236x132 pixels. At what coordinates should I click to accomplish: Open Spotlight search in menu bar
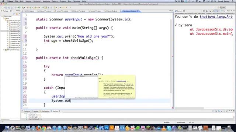(233, 1)
